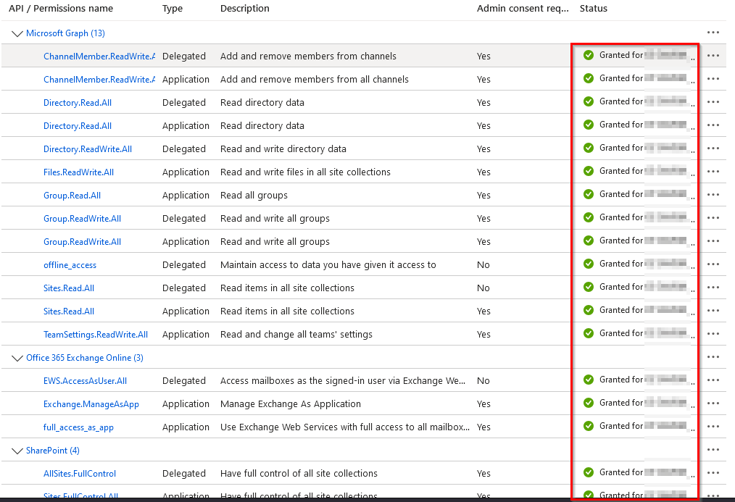
Task: Select 'Read all groups' description text
Action: point(254,196)
